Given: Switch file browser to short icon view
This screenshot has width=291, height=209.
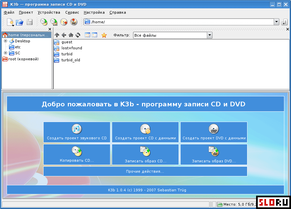Looking at the screenshot, I should point(87,35).
